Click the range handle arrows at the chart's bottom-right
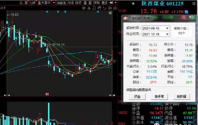 (112, 95)
